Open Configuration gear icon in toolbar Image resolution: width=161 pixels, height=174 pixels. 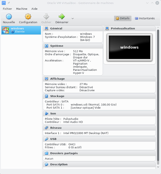tap(28, 17)
